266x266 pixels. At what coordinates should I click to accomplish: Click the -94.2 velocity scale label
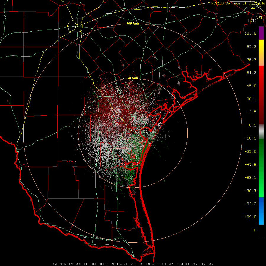[x=250, y=204]
